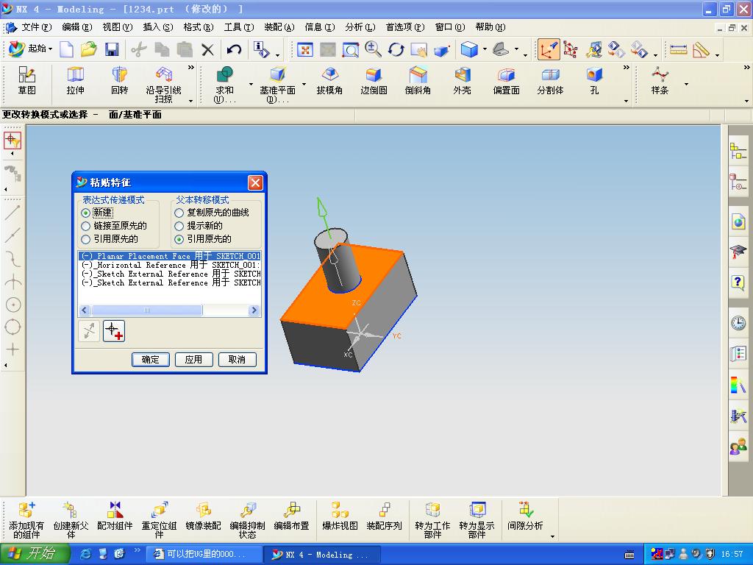Screen dimensions: 753x565
Task: Select the 孔 hole tool
Action: click(x=594, y=81)
